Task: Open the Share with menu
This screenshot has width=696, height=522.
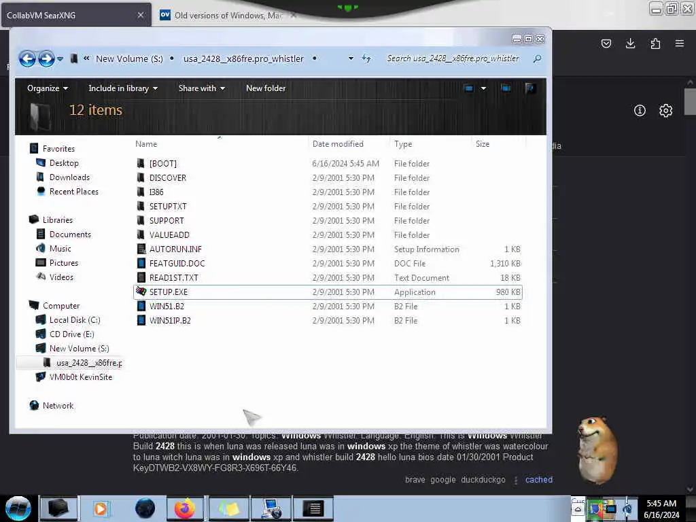Action: click(x=201, y=88)
